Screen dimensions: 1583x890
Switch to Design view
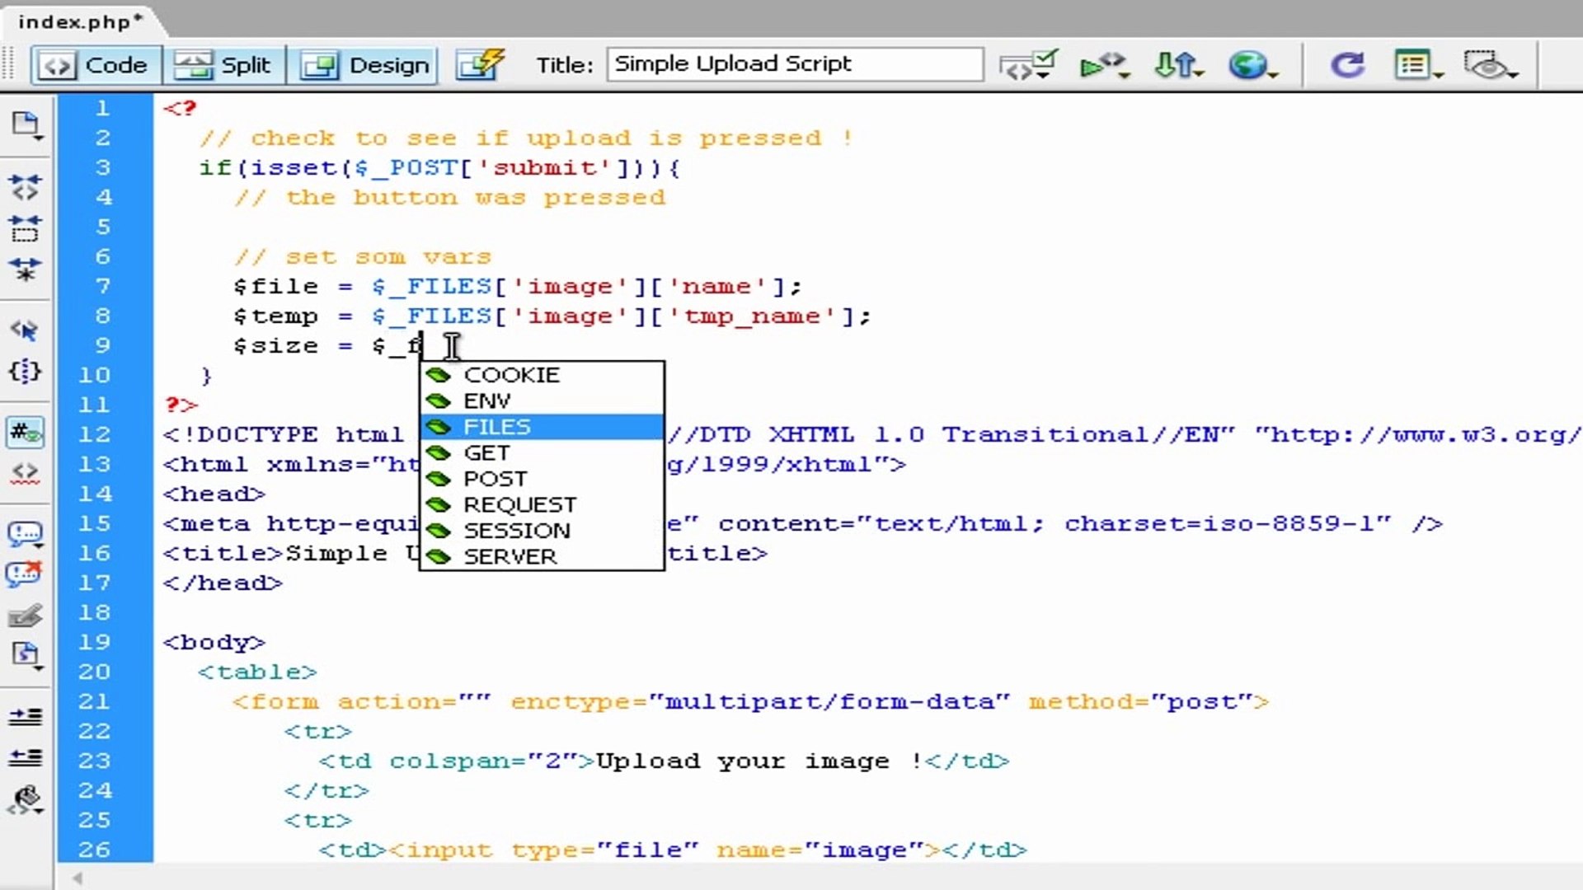pos(364,65)
